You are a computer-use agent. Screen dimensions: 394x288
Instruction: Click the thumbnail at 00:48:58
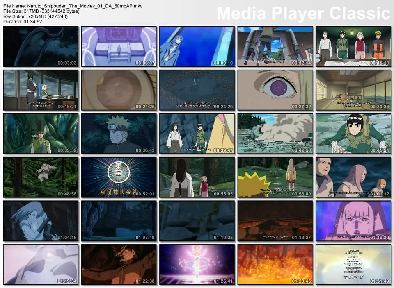tap(41, 177)
